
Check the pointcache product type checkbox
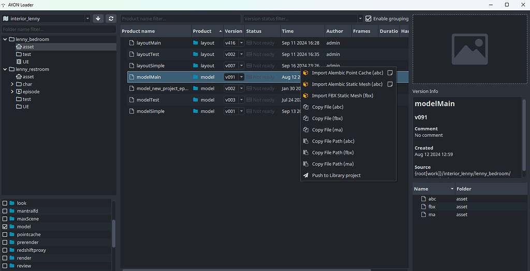point(5,235)
